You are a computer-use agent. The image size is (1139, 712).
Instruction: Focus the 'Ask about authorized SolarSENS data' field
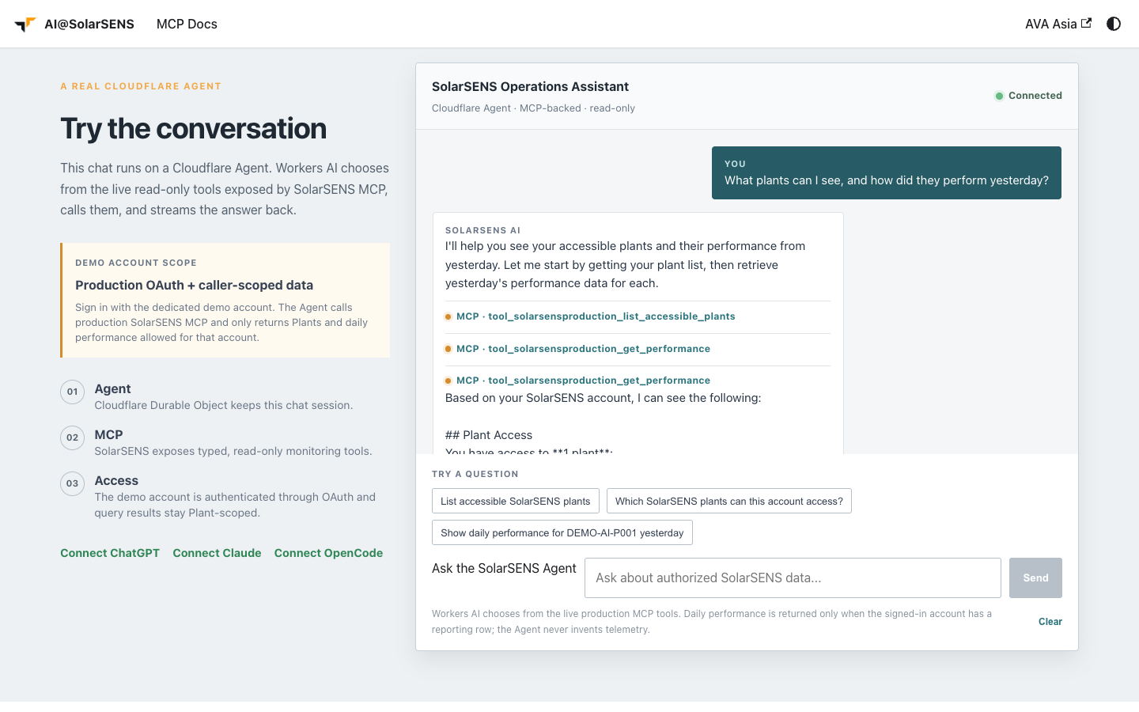[x=793, y=578]
